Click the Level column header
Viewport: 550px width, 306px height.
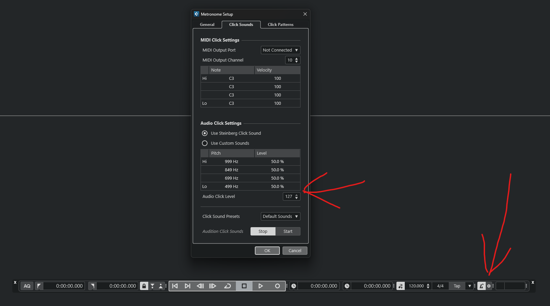coord(277,153)
